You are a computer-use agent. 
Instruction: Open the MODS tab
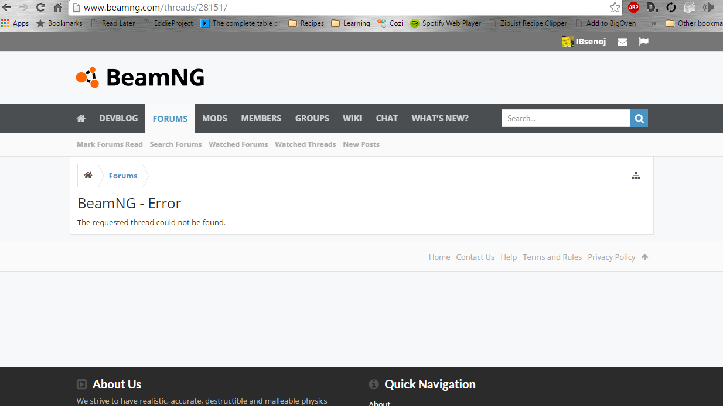(214, 118)
